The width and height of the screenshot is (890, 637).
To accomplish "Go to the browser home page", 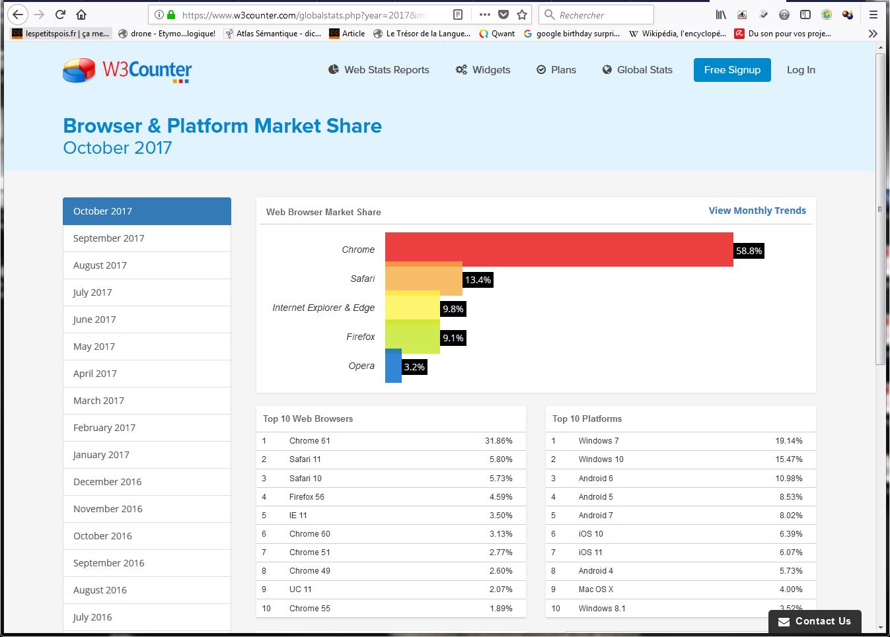I will [81, 15].
